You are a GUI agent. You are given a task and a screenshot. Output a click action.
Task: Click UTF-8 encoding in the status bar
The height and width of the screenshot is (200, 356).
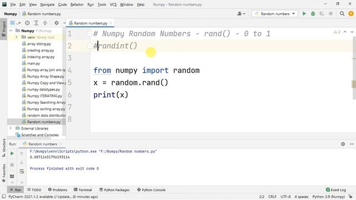pyautogui.click(x=285, y=197)
